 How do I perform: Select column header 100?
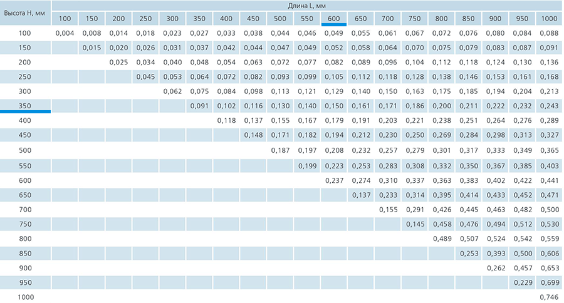pos(65,19)
